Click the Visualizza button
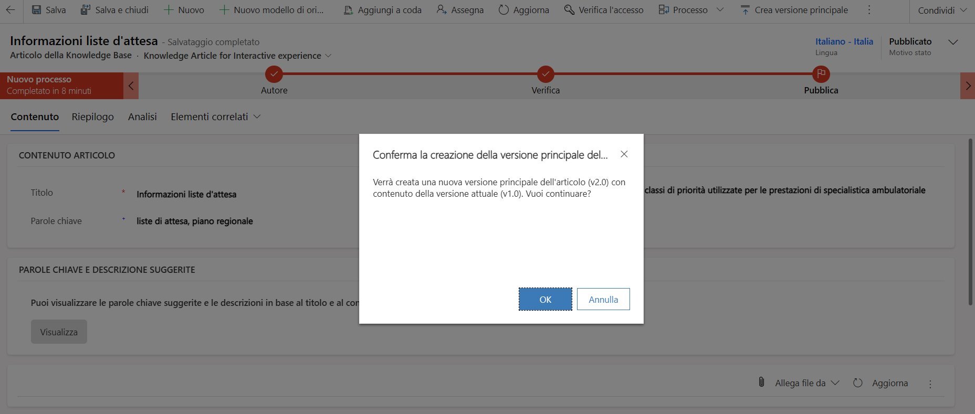Image resolution: width=975 pixels, height=414 pixels. point(59,332)
